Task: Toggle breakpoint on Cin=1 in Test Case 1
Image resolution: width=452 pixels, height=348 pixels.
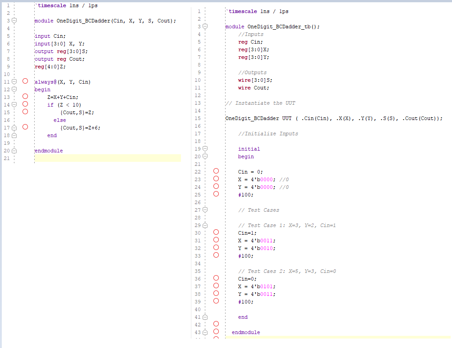Action: pyautogui.click(x=216, y=233)
